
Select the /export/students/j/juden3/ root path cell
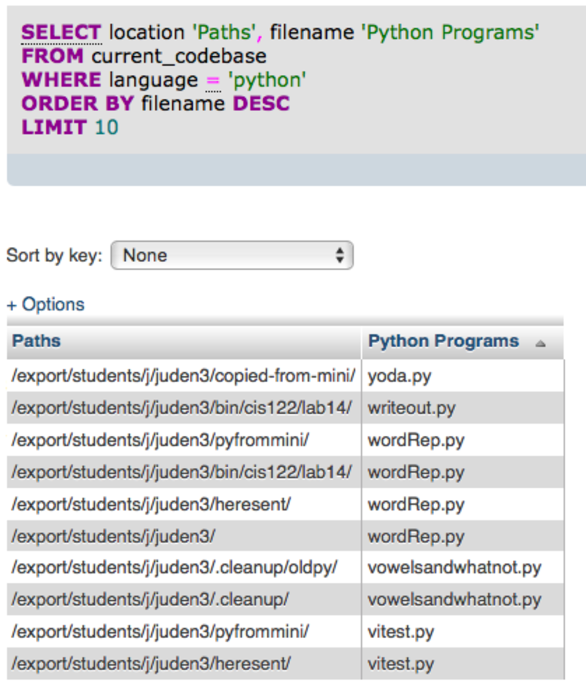coord(113,537)
